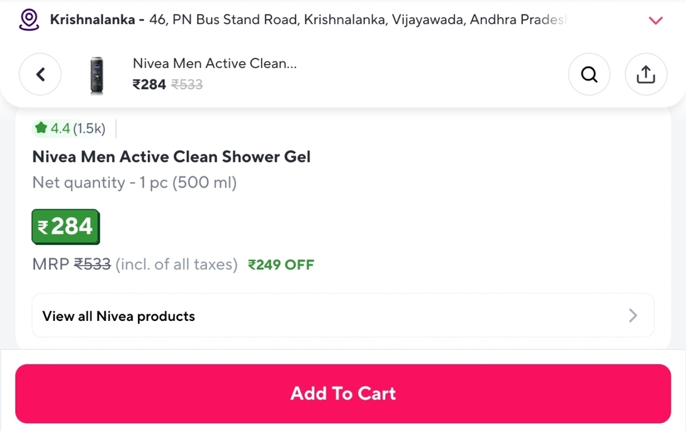Expand the delivery address dropdown chevron
This screenshot has width=686, height=431.
pyautogui.click(x=655, y=21)
